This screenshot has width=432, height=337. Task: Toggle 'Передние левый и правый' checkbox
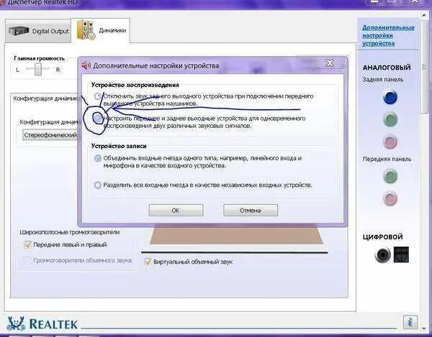click(27, 244)
